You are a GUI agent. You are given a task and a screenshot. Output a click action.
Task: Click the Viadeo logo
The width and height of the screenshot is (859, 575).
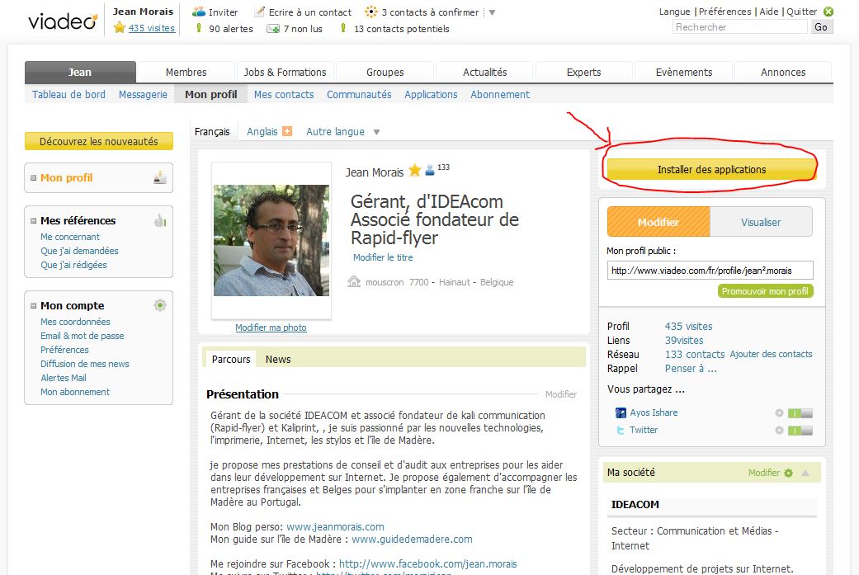(63, 21)
